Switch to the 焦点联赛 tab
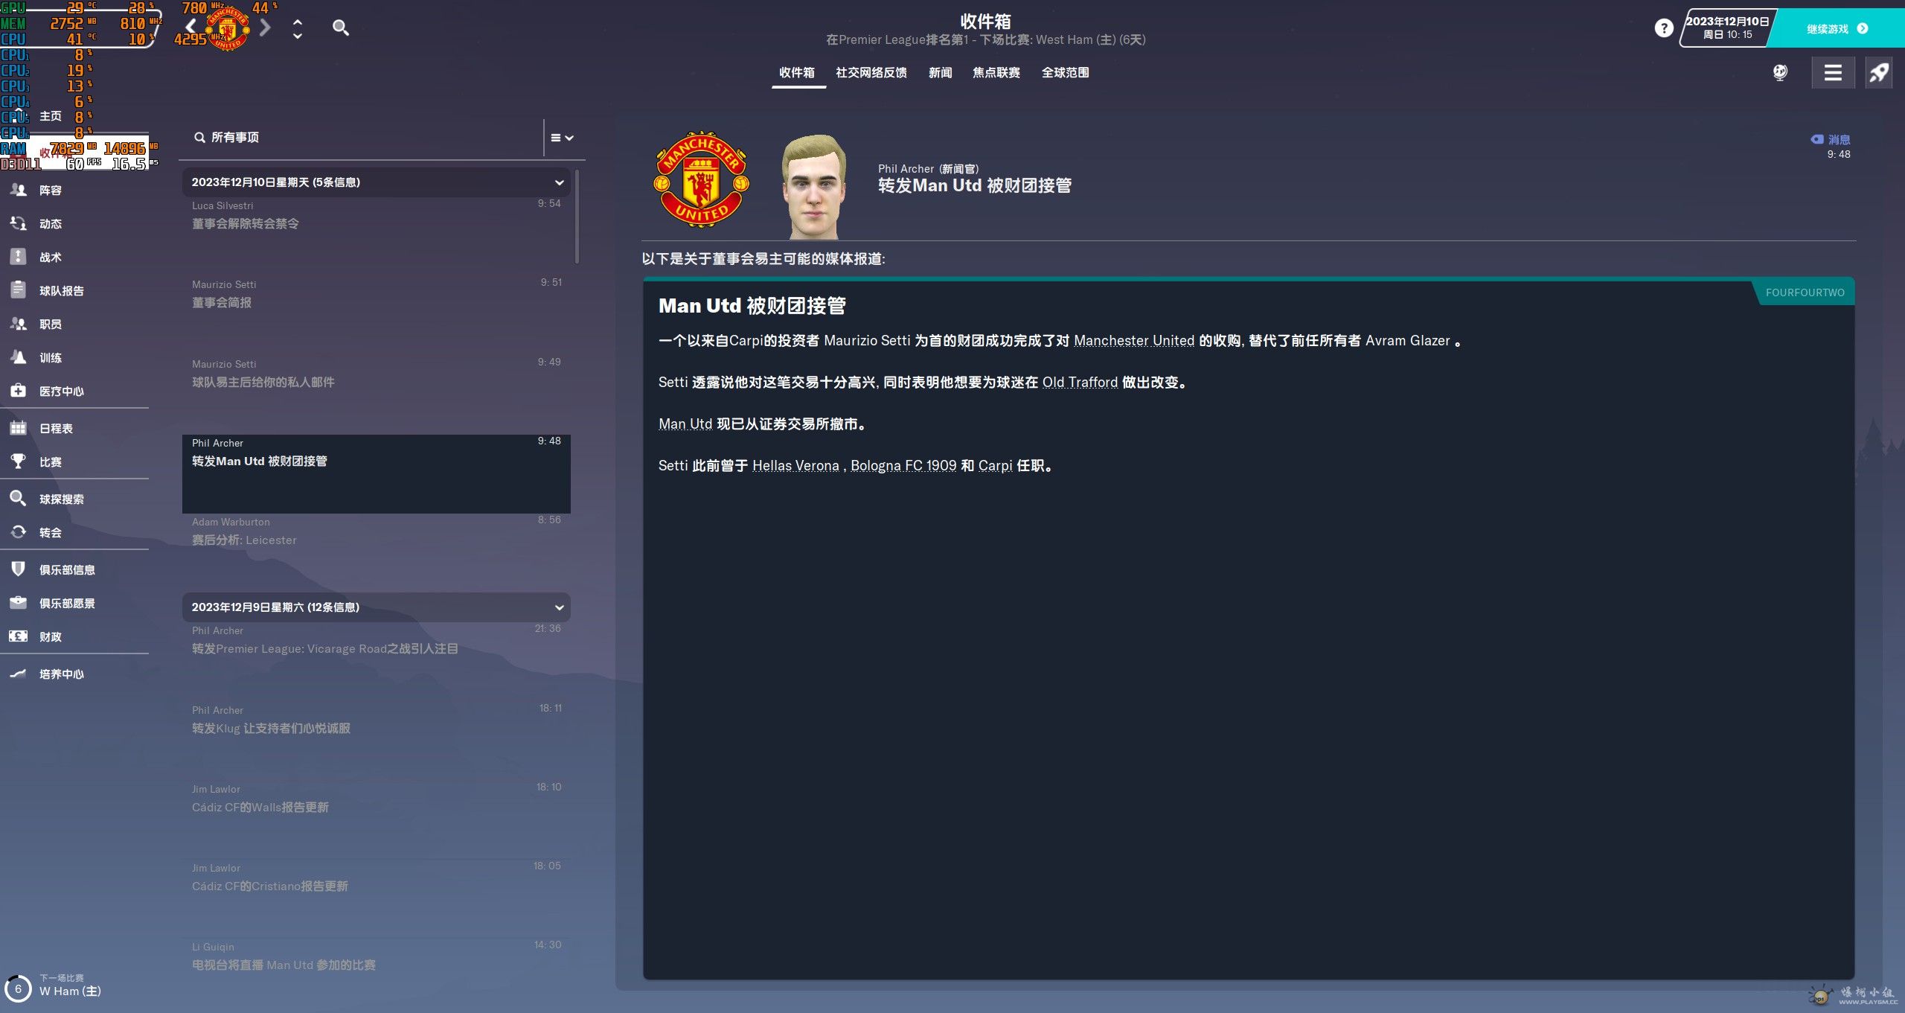Screen dimensions: 1905x1013 pyautogui.click(x=996, y=72)
